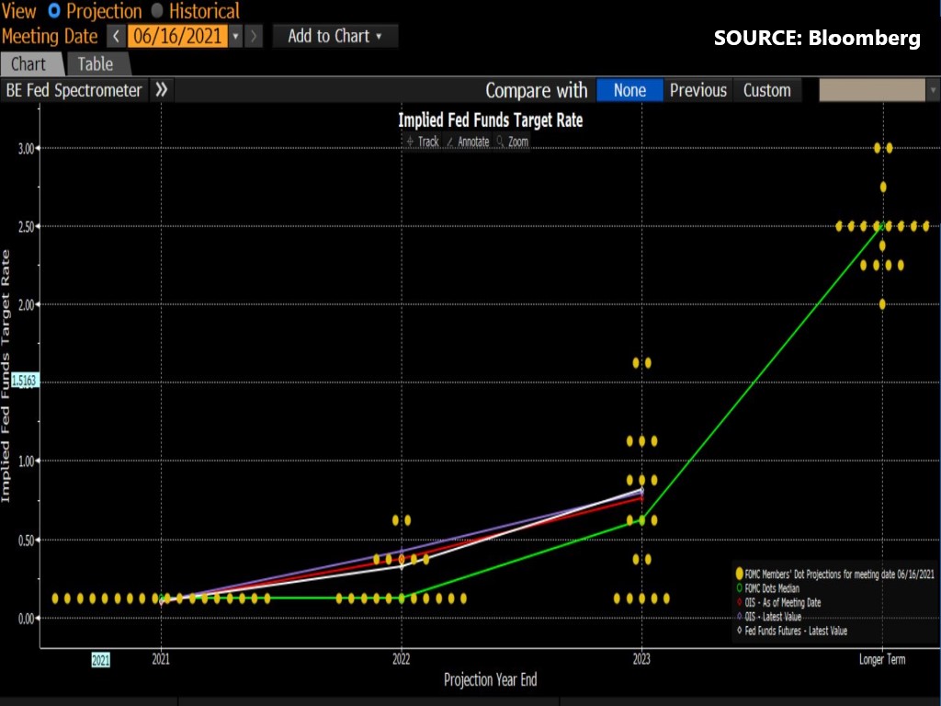Activate the Track crosshair tool
Viewport: 941px width, 706px height.
pyautogui.click(x=423, y=142)
